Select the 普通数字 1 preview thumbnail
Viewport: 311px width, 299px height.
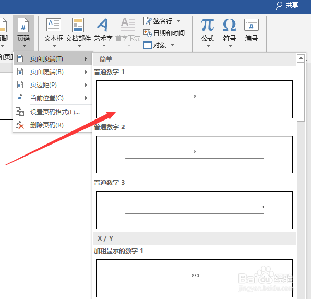pos(194,99)
